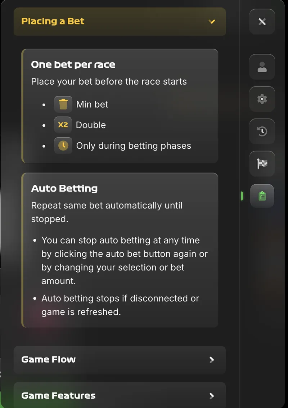View bet history using the clock-arrow icon
288x408 pixels.
(x=262, y=131)
